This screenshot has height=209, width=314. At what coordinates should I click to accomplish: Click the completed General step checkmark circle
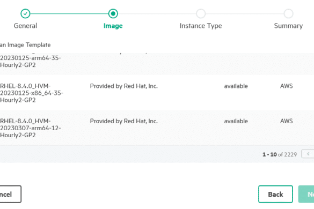point(25,13)
